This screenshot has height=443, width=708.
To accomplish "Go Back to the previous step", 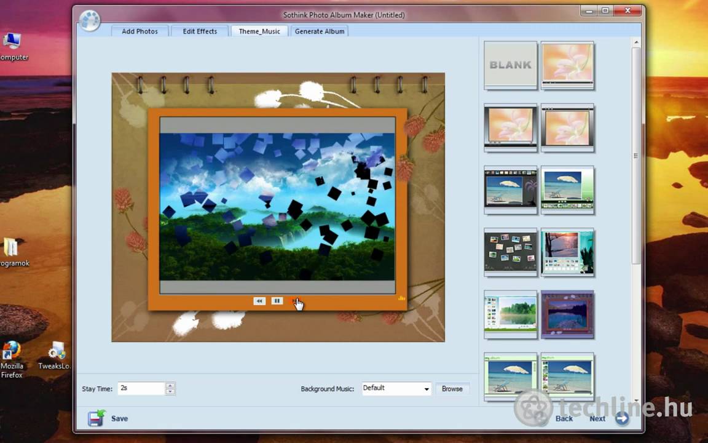I will click(x=564, y=418).
